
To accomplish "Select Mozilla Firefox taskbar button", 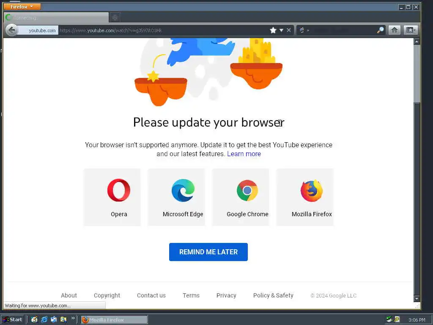I will [114, 320].
